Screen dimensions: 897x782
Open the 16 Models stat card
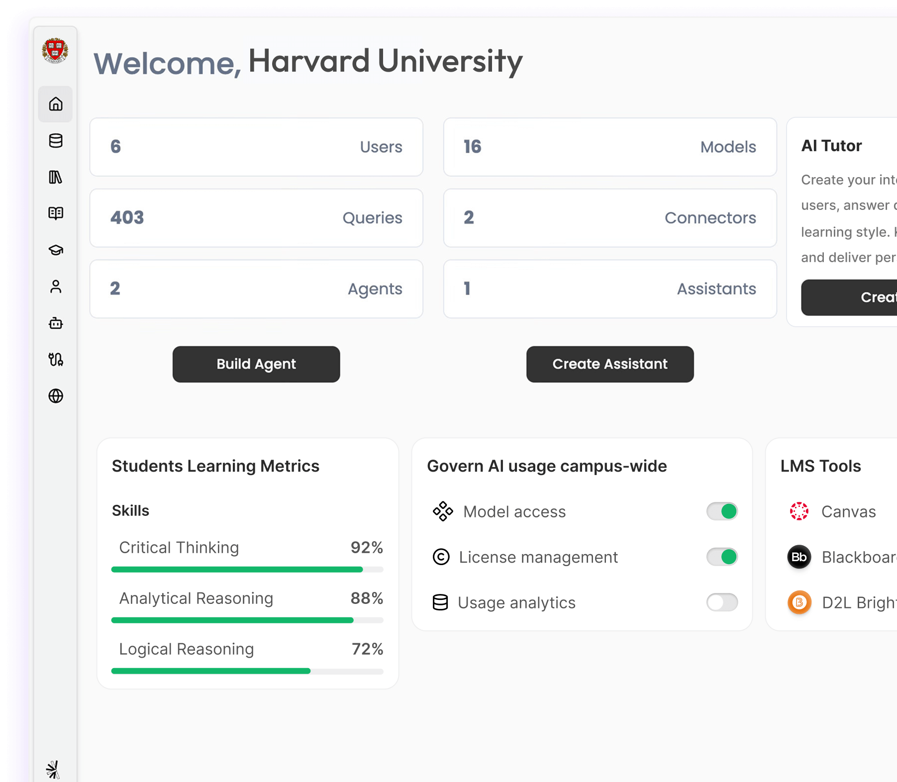[610, 147]
